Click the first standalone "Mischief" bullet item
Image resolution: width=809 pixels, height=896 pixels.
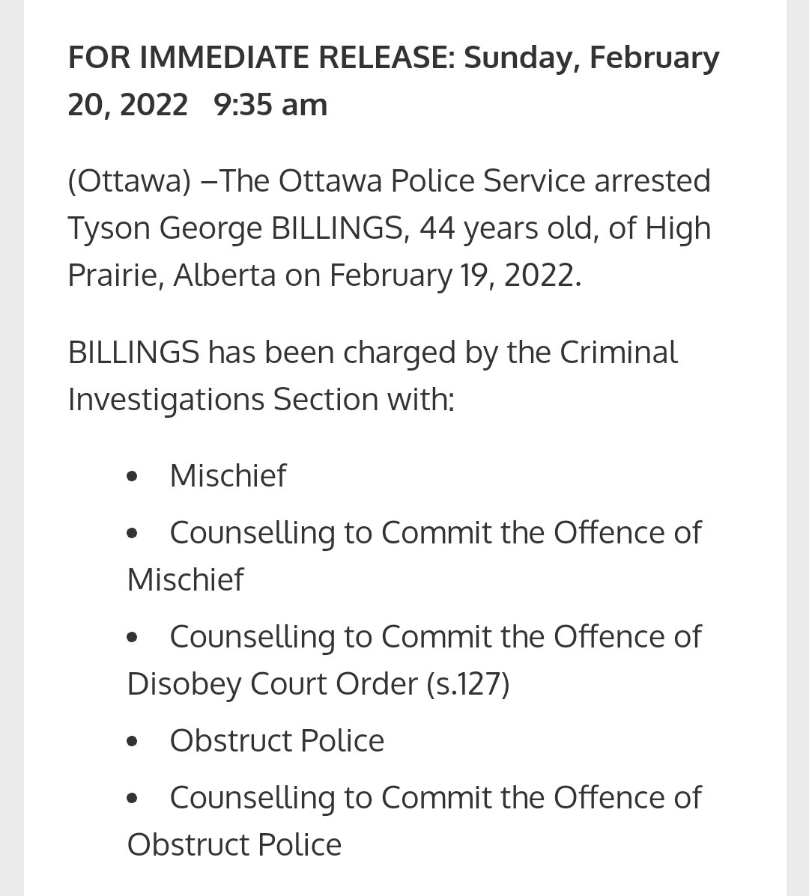pos(228,476)
